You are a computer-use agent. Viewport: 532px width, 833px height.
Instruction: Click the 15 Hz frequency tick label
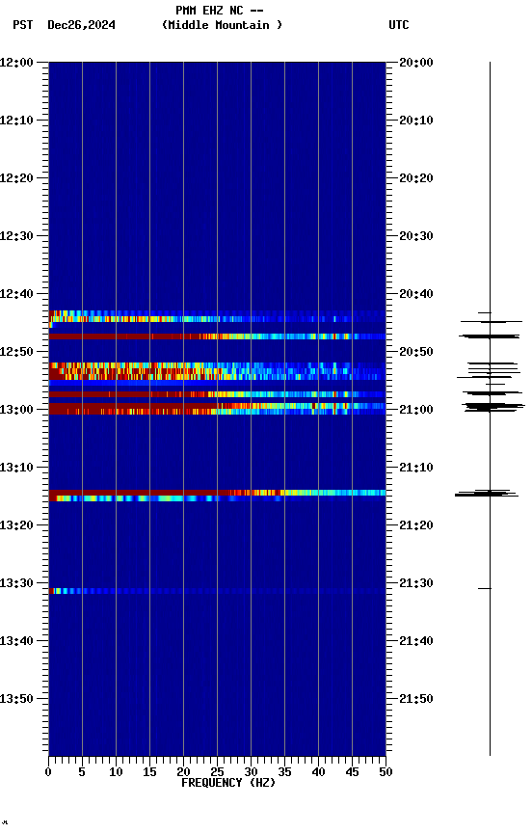click(x=149, y=772)
